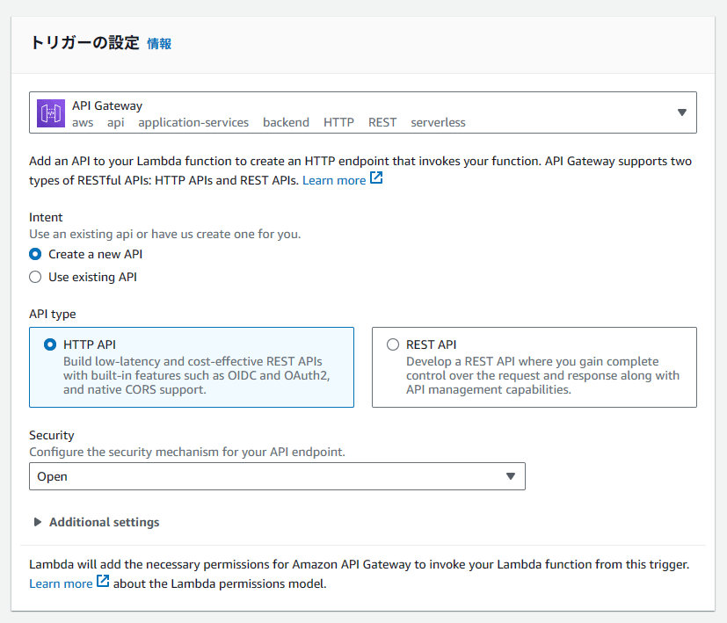Click the aws tag text
Screen dimensions: 727x623
click(x=83, y=123)
